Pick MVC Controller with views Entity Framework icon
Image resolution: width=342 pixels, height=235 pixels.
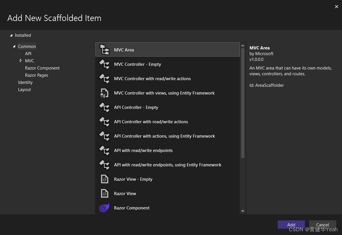[104, 93]
